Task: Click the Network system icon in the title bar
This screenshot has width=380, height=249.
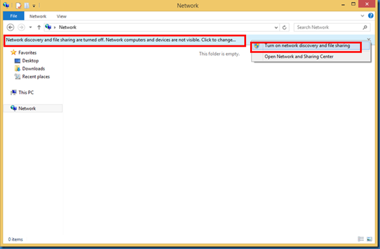Action: (6, 5)
